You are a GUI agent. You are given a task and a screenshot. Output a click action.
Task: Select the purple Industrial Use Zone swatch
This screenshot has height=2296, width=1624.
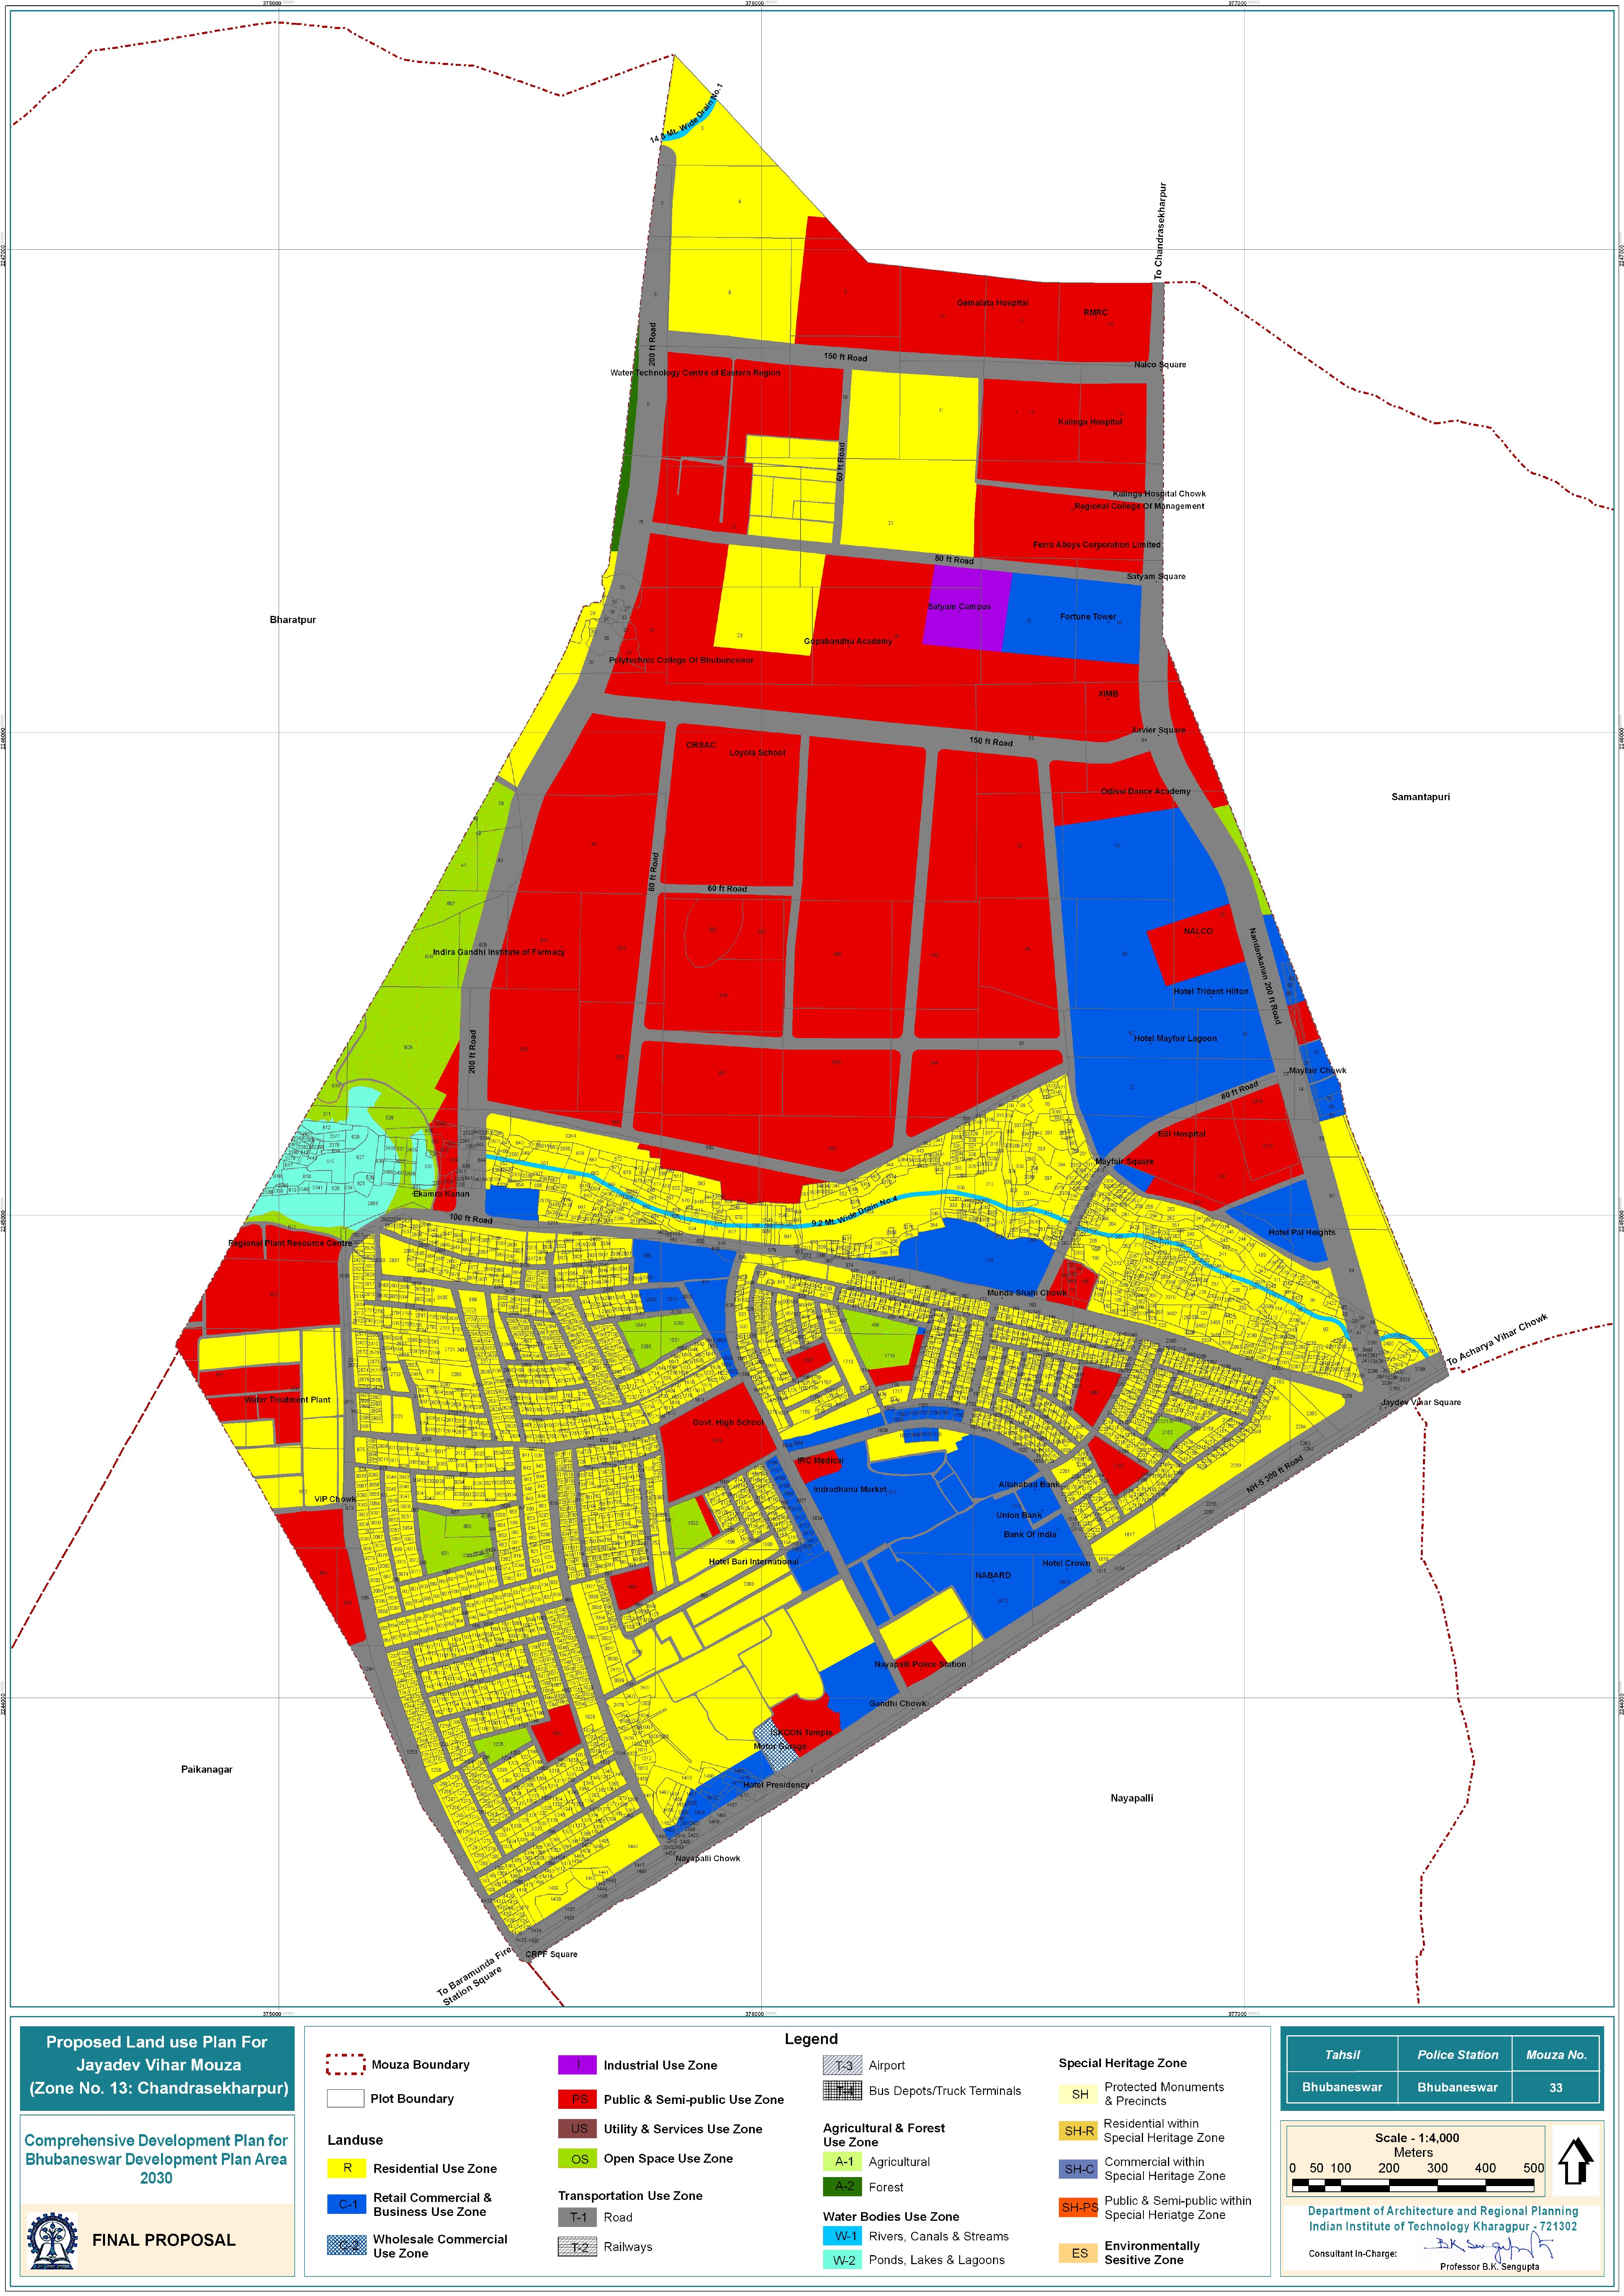tap(578, 2065)
